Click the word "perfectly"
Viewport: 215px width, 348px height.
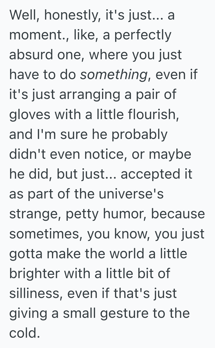pyautogui.click(x=143, y=36)
